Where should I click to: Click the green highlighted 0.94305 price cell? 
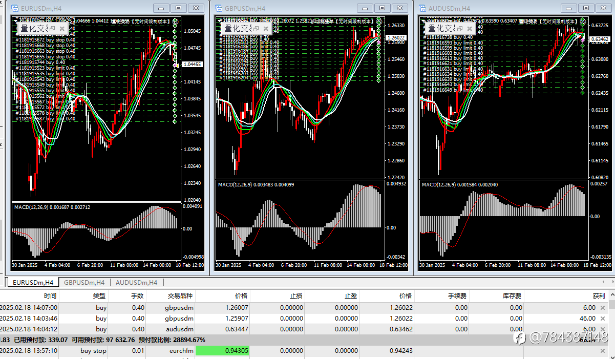click(222, 351)
